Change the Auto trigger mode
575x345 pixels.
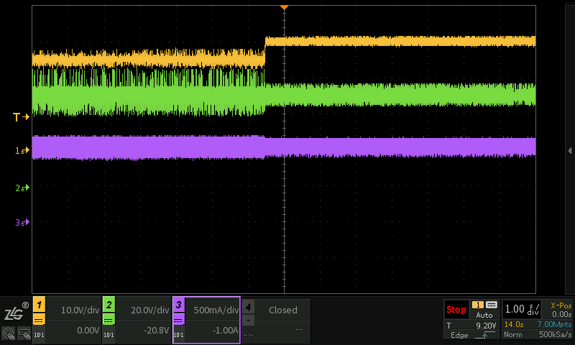(x=484, y=315)
